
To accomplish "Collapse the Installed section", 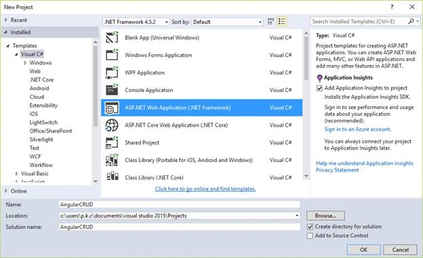I will 5,32.
